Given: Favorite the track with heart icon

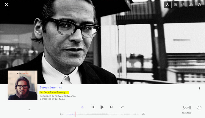Looking at the screenshot, I should (x=60, y=88).
